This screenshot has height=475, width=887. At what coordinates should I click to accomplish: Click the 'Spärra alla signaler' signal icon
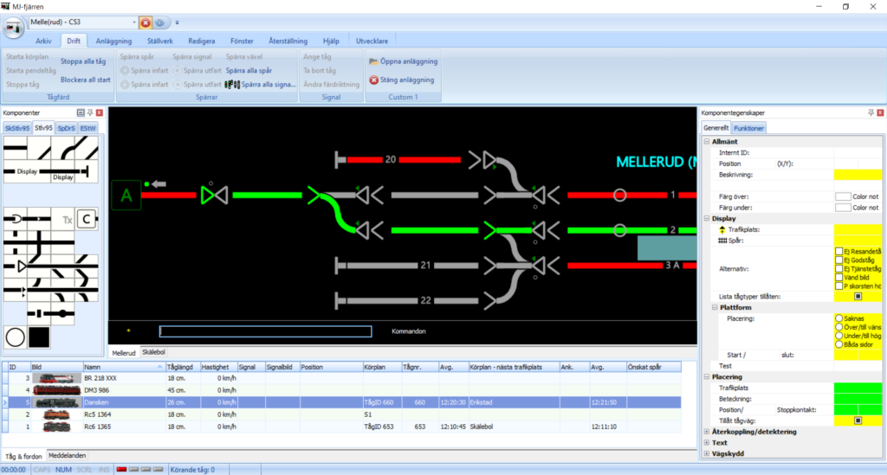pyautogui.click(x=232, y=85)
